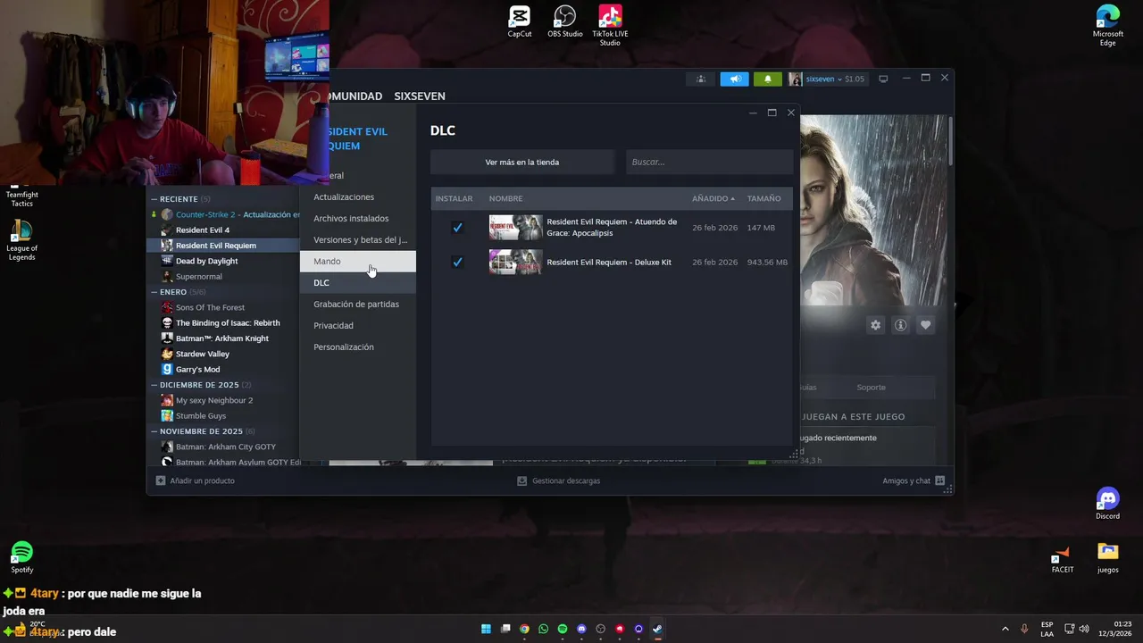
Task: Uncheck install for Atuendo de Grace: Apocalipsis DLC
Action: (x=457, y=228)
